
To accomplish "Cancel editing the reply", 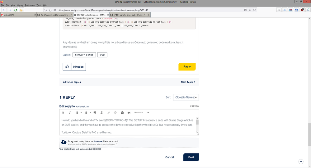I will click(x=170, y=157).
